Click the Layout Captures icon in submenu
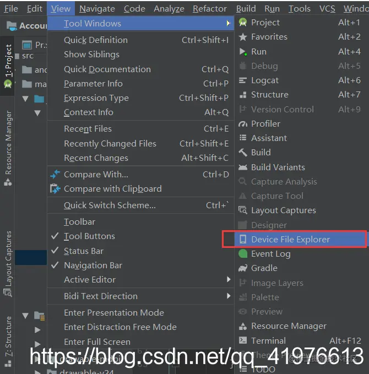The width and height of the screenshot is (369, 374). click(x=243, y=210)
